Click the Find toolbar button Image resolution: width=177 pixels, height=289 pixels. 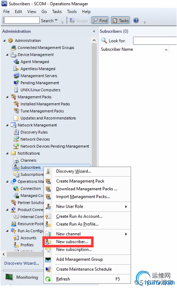[100, 20]
